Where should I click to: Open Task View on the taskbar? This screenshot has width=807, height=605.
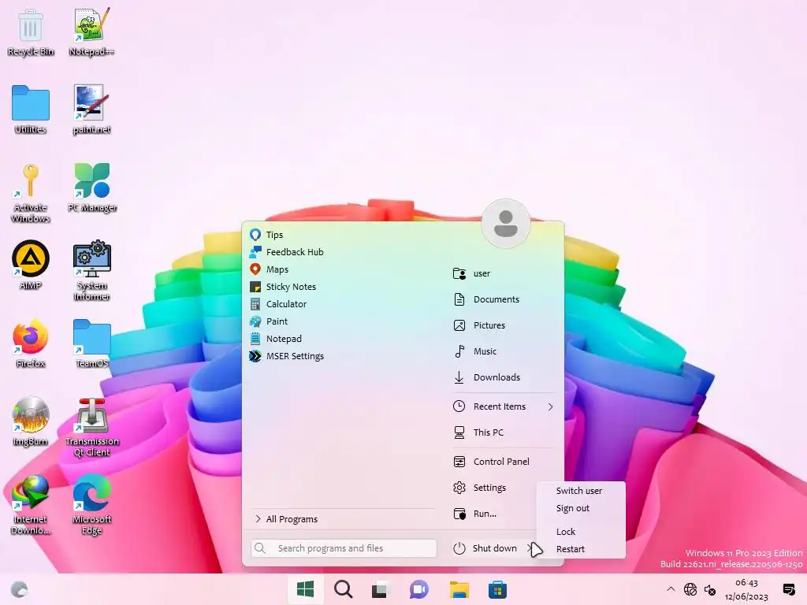coord(381,589)
